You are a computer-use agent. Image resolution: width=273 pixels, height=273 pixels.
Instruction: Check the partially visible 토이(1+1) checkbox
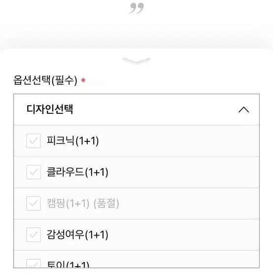(34, 263)
